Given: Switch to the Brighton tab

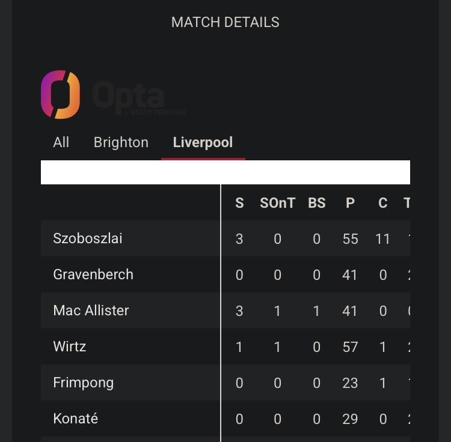Looking at the screenshot, I should tap(121, 142).
